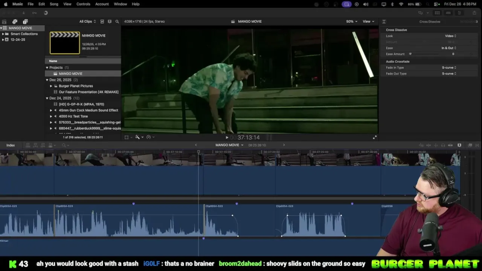This screenshot has width=482, height=271.
Task: Toggle timeline audio skimming
Action: point(436,145)
